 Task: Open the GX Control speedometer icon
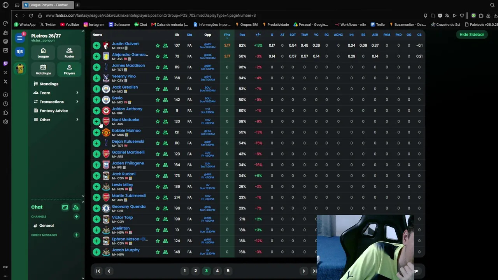5,23
